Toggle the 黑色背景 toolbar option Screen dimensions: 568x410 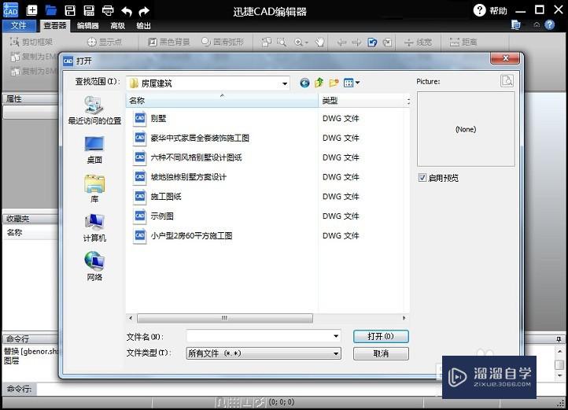coord(169,42)
